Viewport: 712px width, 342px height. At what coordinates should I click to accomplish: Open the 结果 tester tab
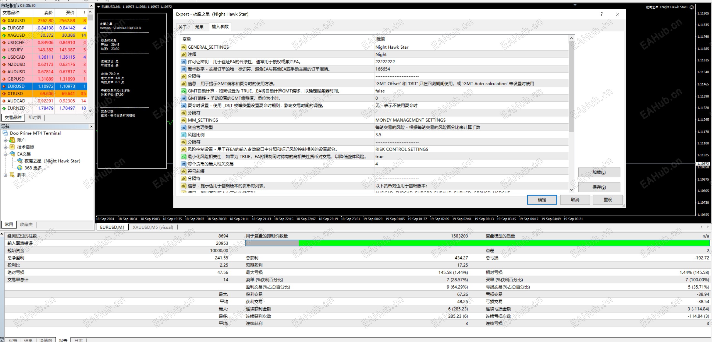[x=28, y=340]
